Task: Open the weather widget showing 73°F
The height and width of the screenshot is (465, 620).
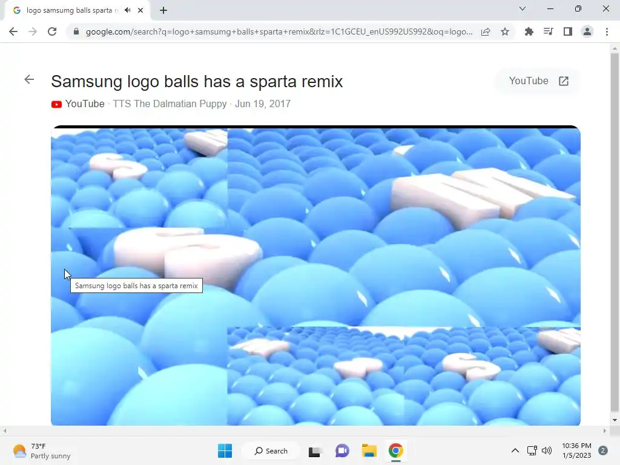Action: [42, 450]
